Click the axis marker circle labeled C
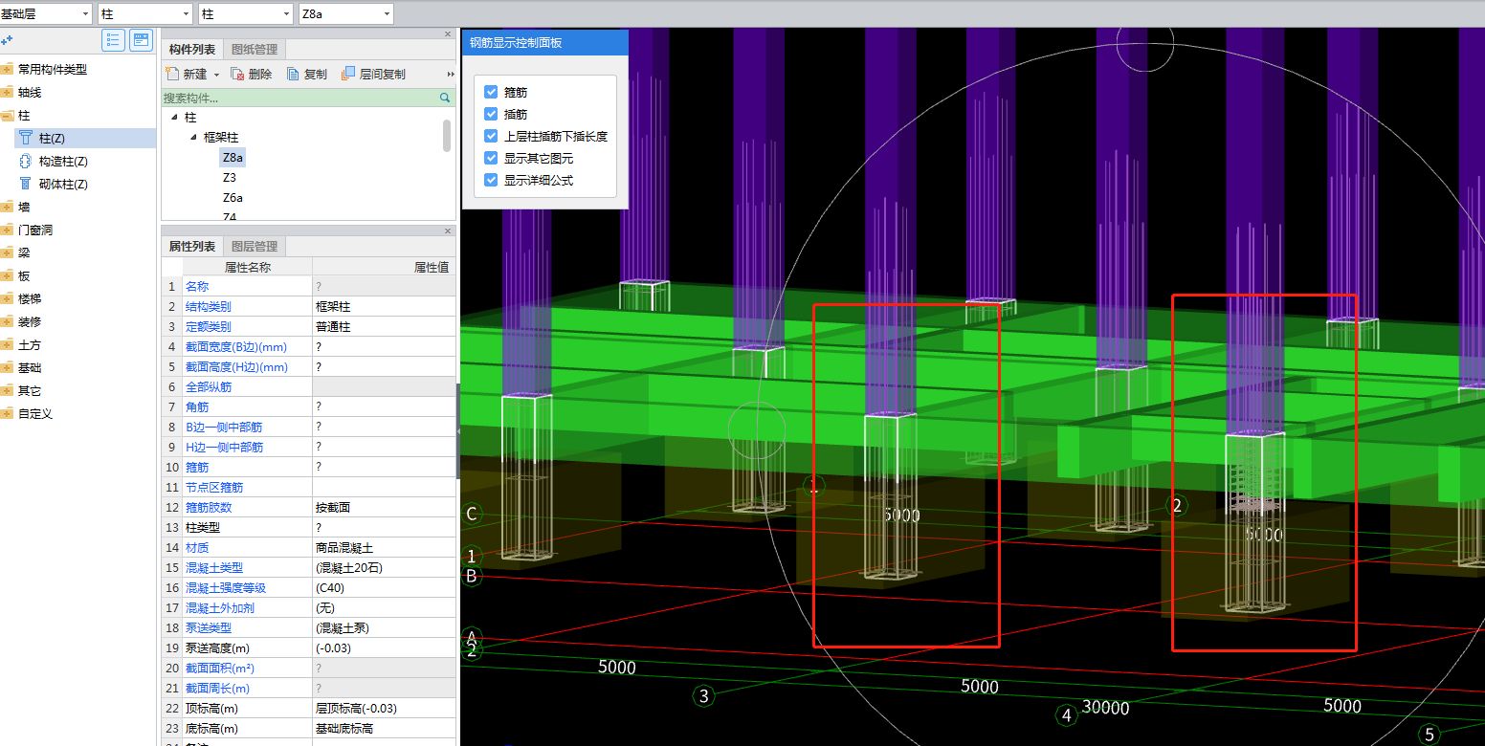This screenshot has width=1485, height=746. point(471,515)
